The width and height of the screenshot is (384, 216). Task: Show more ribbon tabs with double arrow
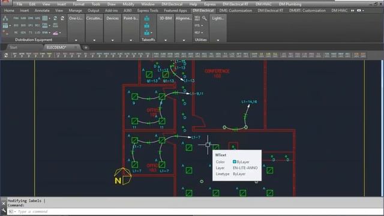tap(353, 11)
